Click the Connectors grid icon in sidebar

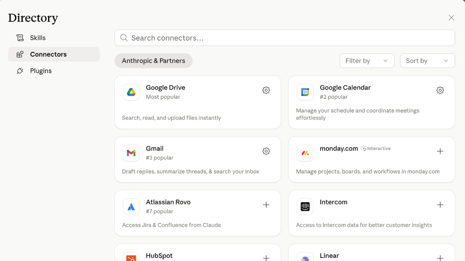(20, 54)
